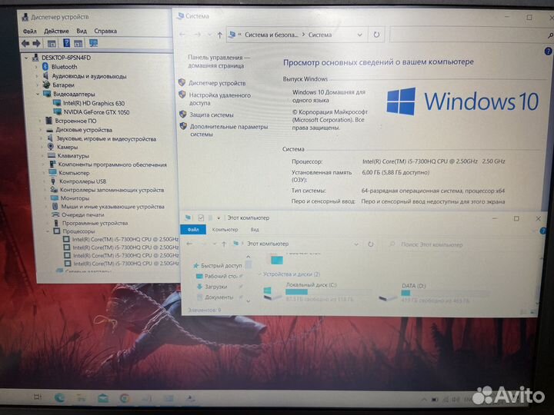Open the Действие menu
The height and width of the screenshot is (415, 554).
(x=56, y=31)
